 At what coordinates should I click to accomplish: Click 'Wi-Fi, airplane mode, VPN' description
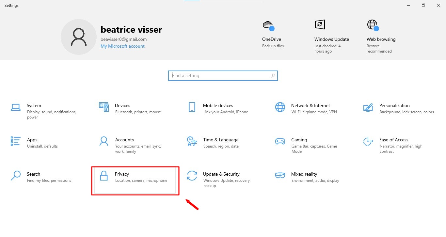coord(314,112)
